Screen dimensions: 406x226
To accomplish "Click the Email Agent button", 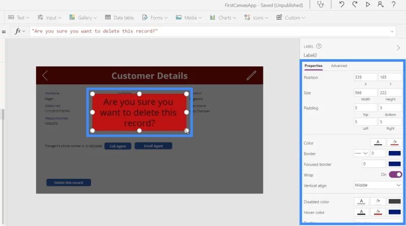I will (x=153, y=146).
